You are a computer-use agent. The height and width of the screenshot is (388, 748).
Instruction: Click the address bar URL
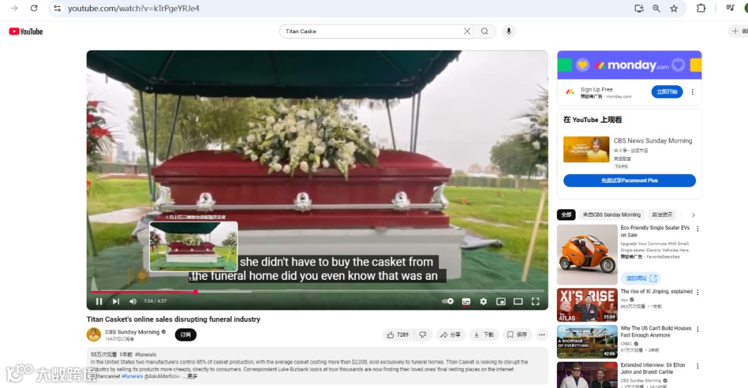coord(134,8)
